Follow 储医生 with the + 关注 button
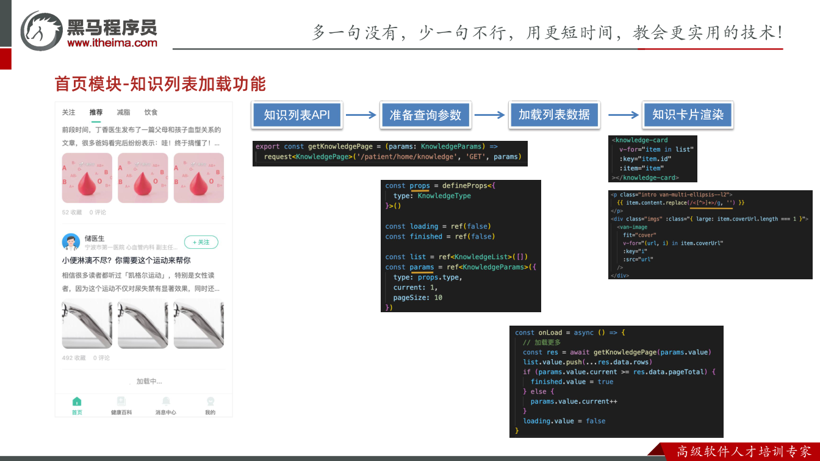Screen dimensions: 820x461 point(201,242)
